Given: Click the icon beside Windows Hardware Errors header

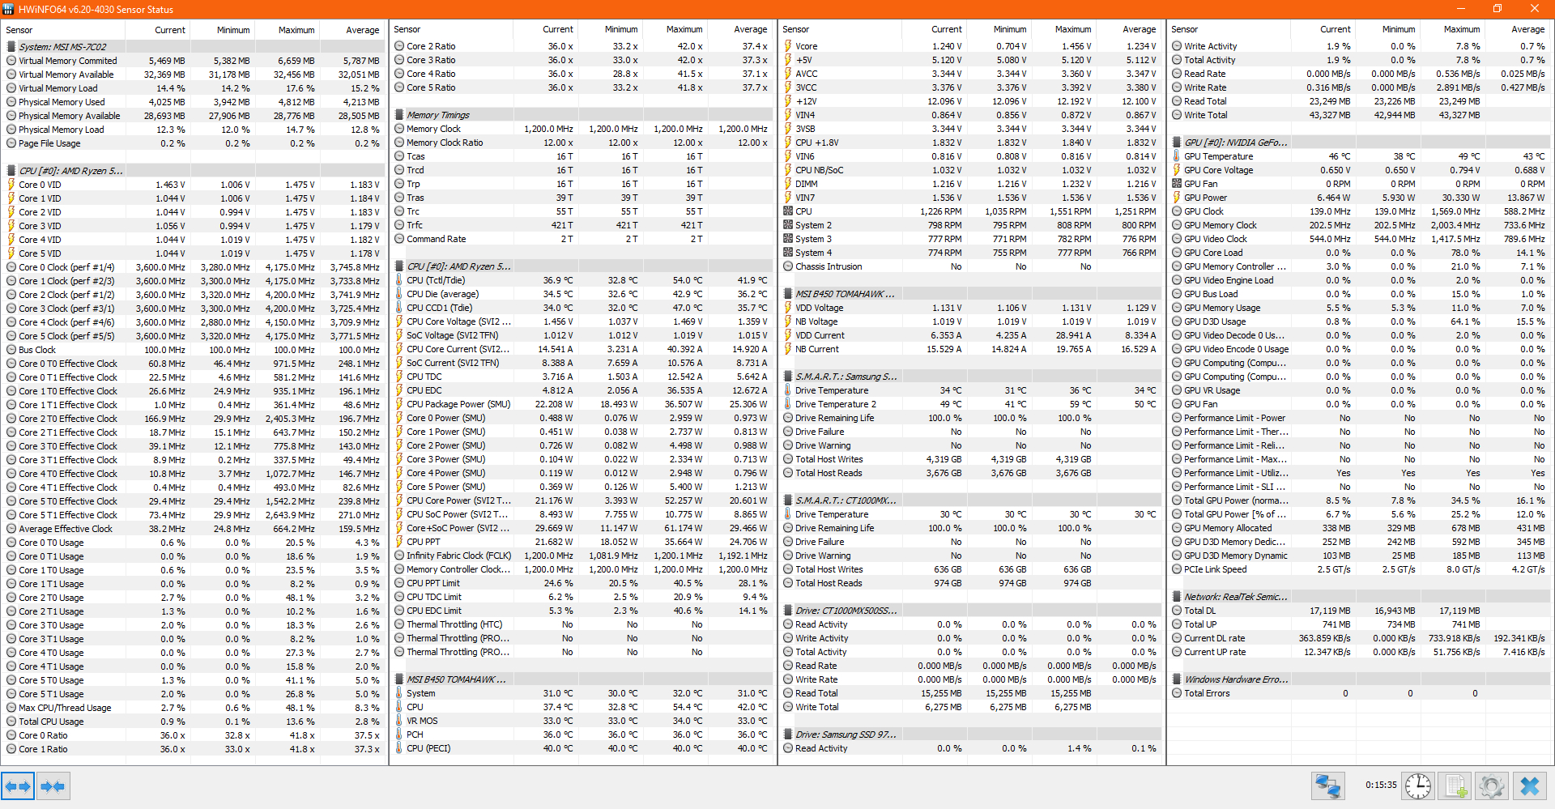Looking at the screenshot, I should click(x=1177, y=679).
